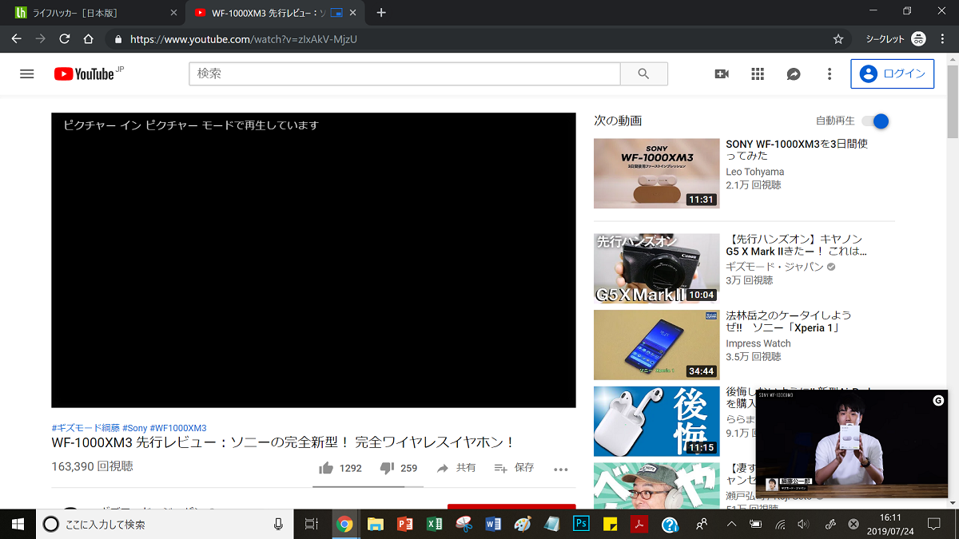Screen dimensions: 959x539
Task: Show hidden system tray icons
Action: tap(731, 524)
